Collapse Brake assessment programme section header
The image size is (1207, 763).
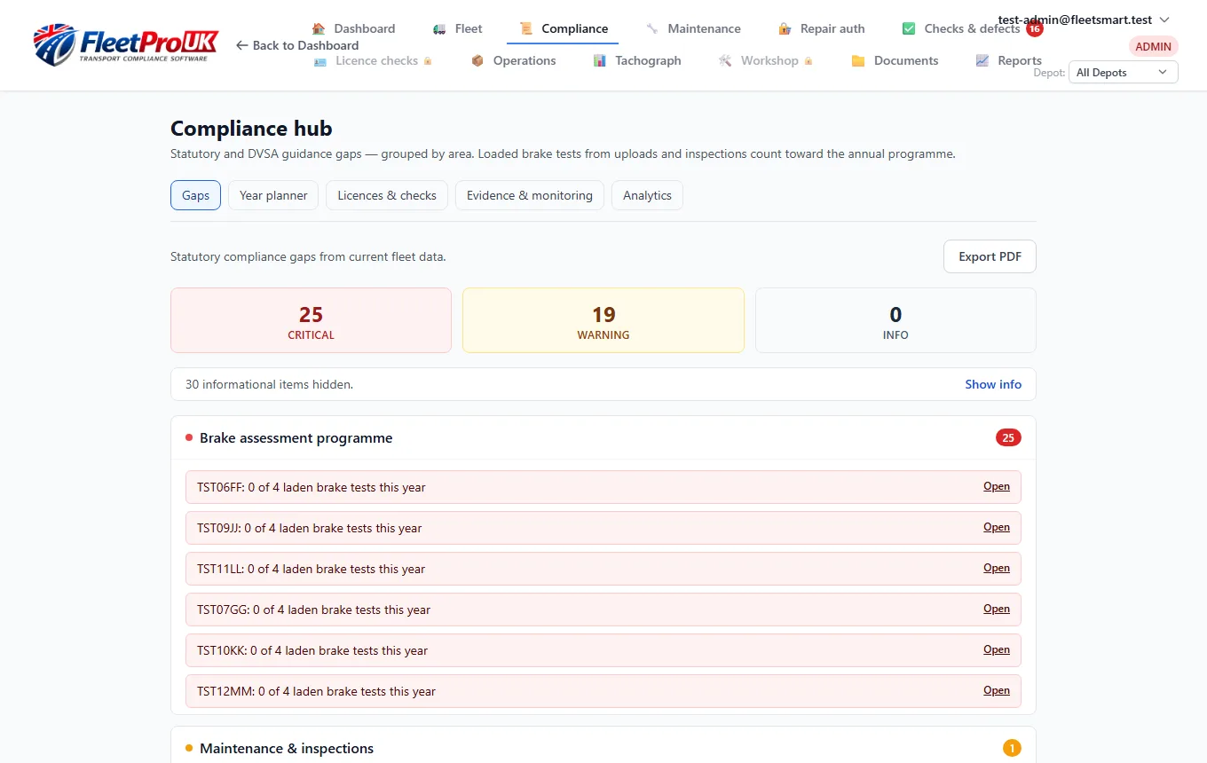click(x=603, y=437)
